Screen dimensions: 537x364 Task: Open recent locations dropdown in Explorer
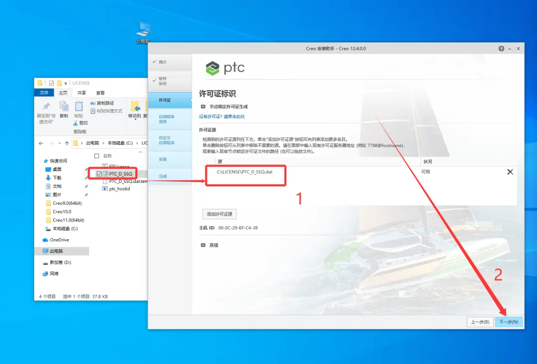[x=60, y=143]
